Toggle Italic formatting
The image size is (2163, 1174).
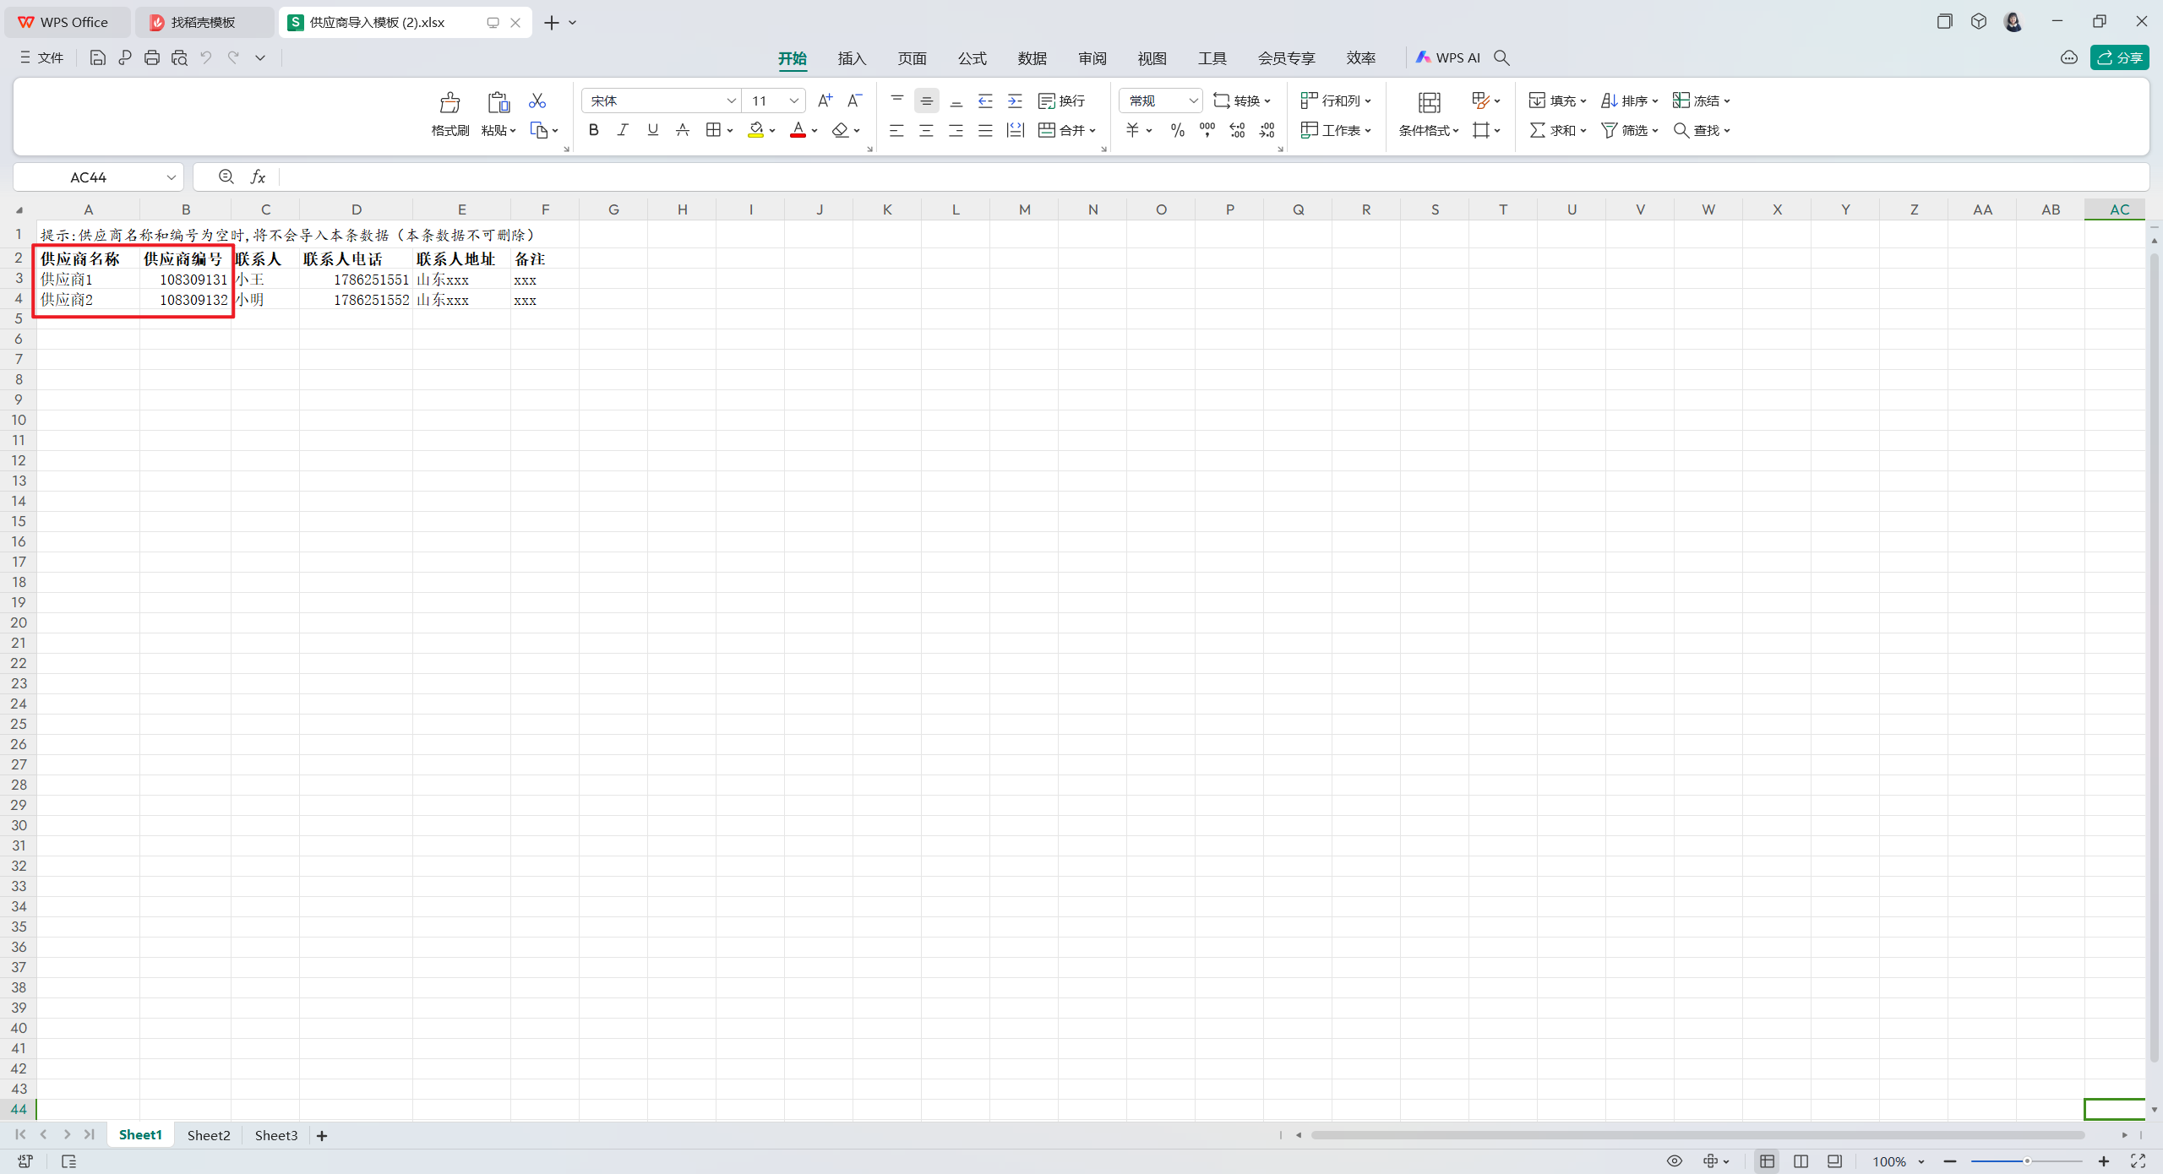pyautogui.click(x=623, y=130)
